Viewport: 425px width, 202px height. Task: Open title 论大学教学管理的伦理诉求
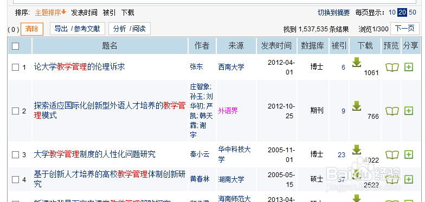point(79,67)
